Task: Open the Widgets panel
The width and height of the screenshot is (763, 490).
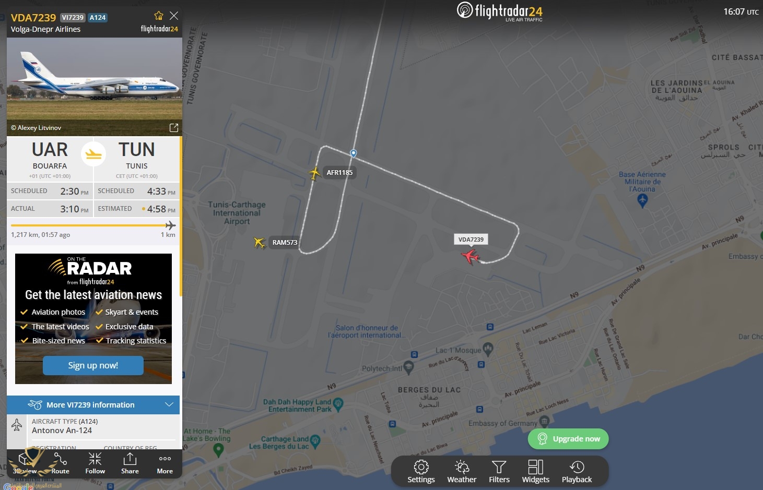Action: pos(536,472)
